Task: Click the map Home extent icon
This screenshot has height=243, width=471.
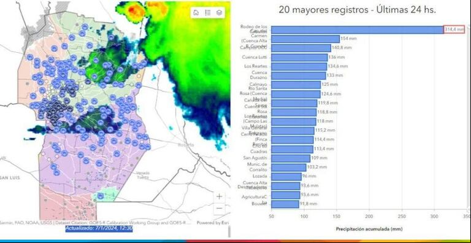Action: tap(196, 13)
